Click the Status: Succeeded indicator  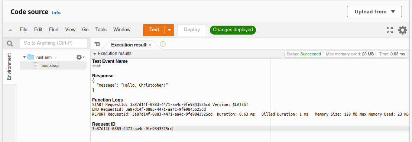tap(304, 54)
